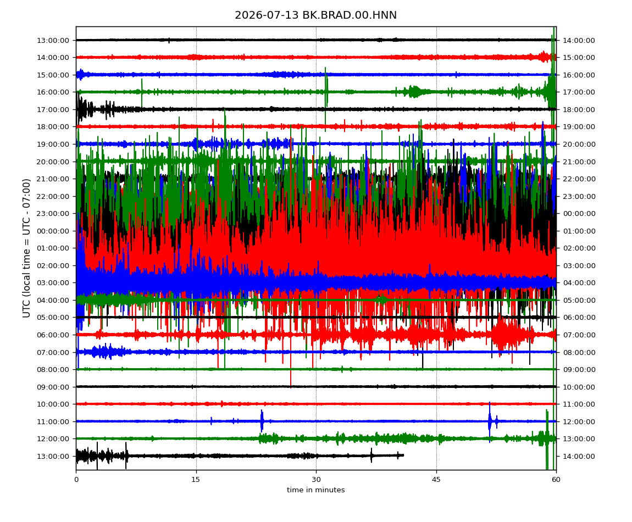Click the x-axis tick label 15

click(196, 479)
